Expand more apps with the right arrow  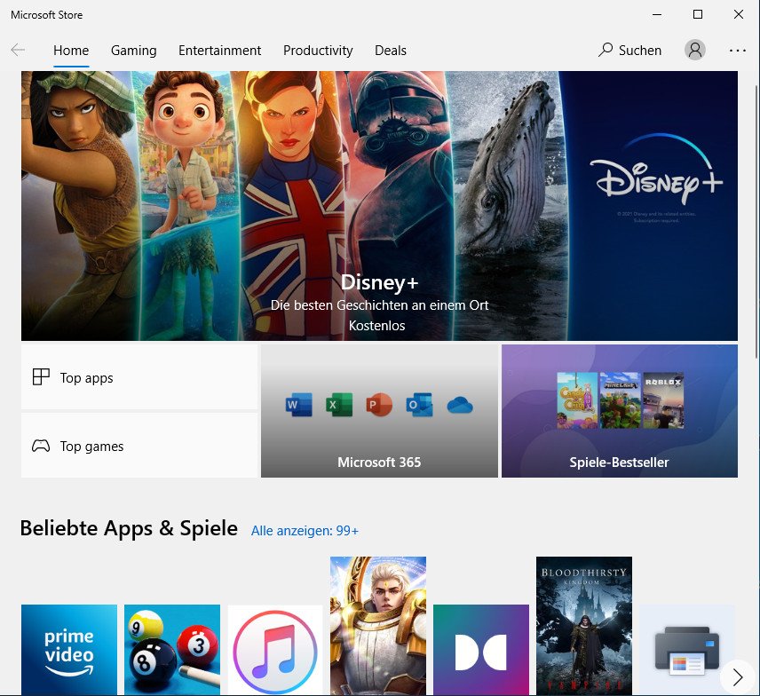point(736,676)
